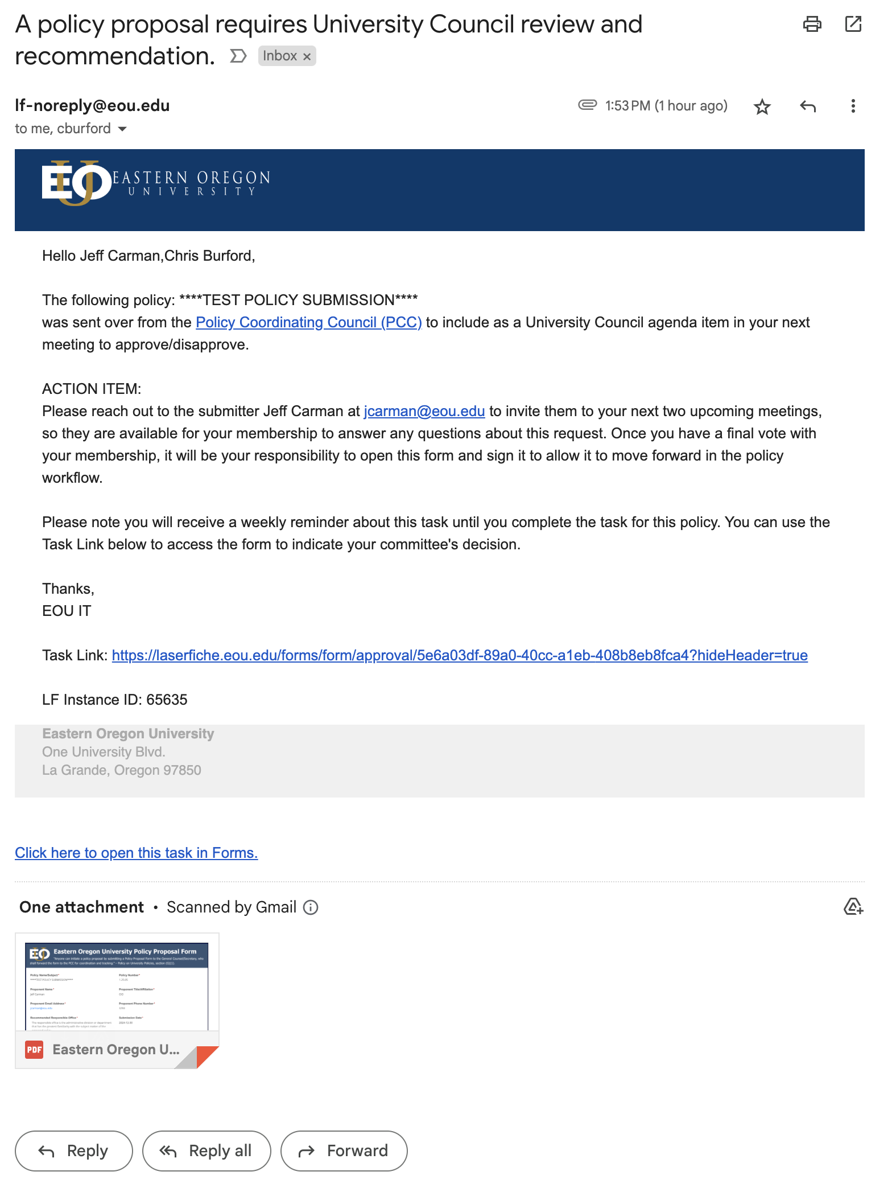
Task: Print this email using the printer icon
Action: 812,24
